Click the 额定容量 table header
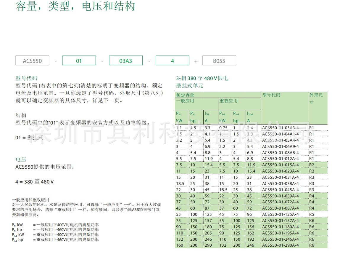 coord(185,95)
